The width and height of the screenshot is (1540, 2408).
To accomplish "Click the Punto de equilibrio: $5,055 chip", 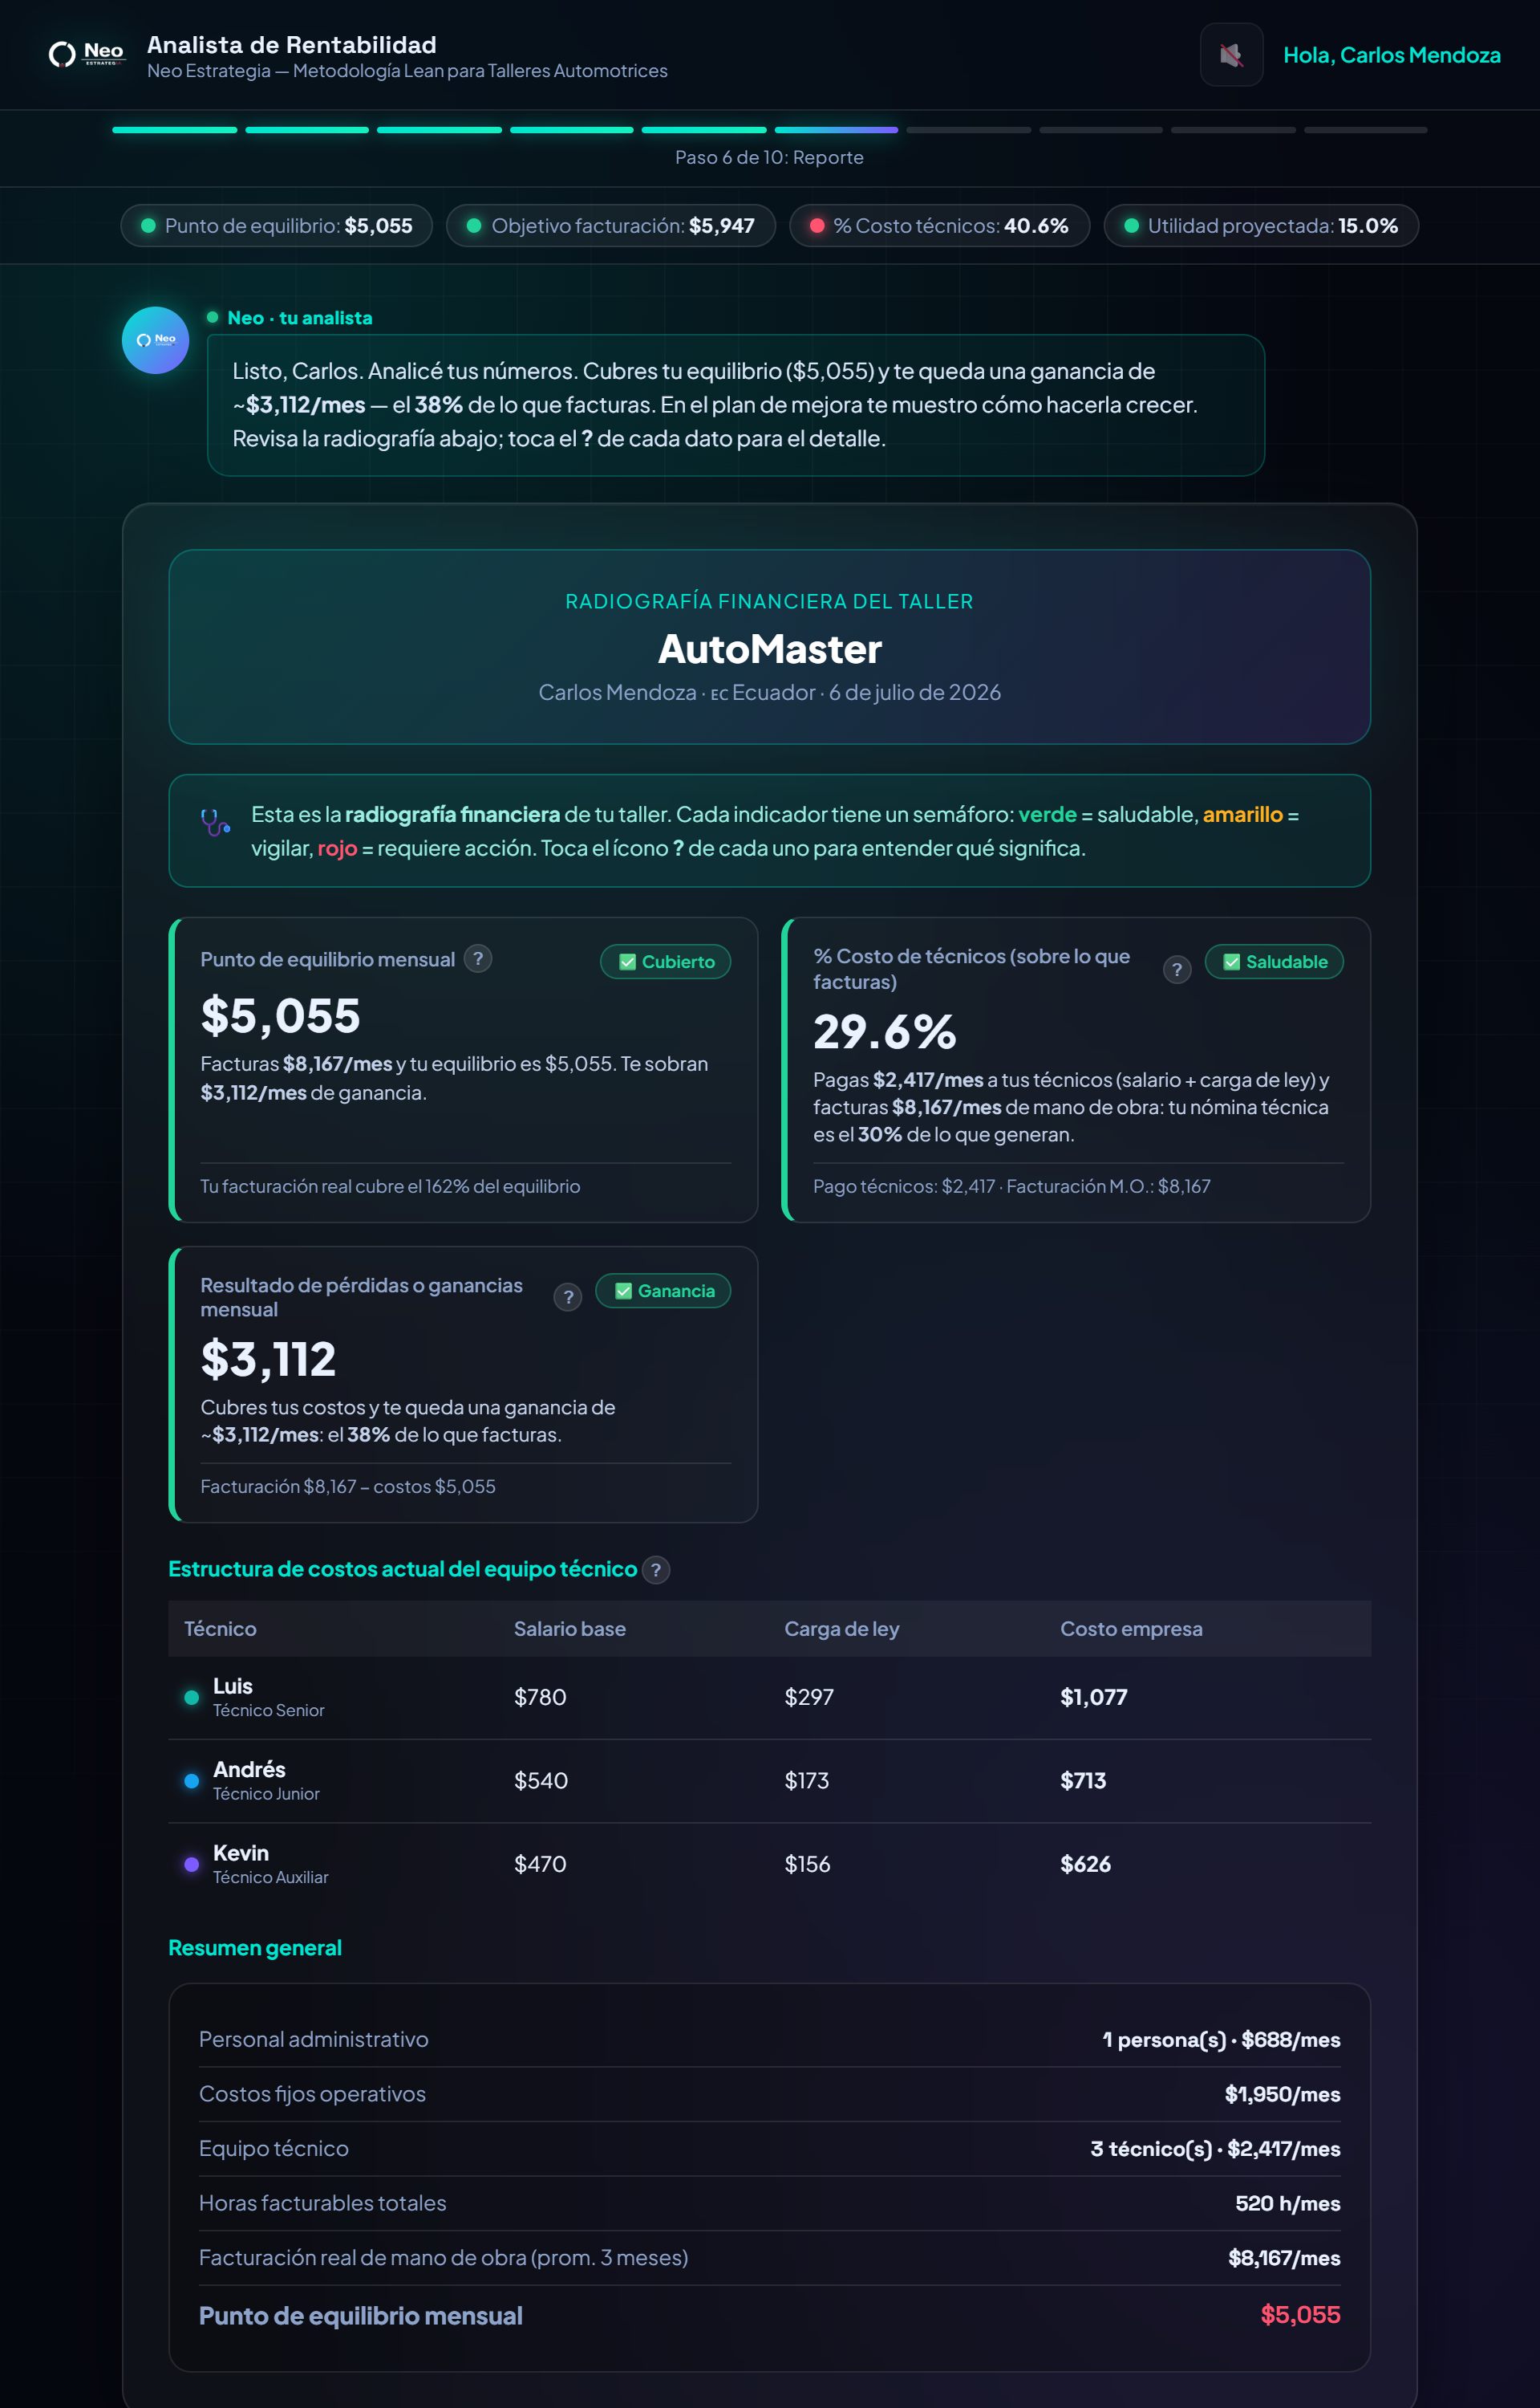I will [276, 225].
